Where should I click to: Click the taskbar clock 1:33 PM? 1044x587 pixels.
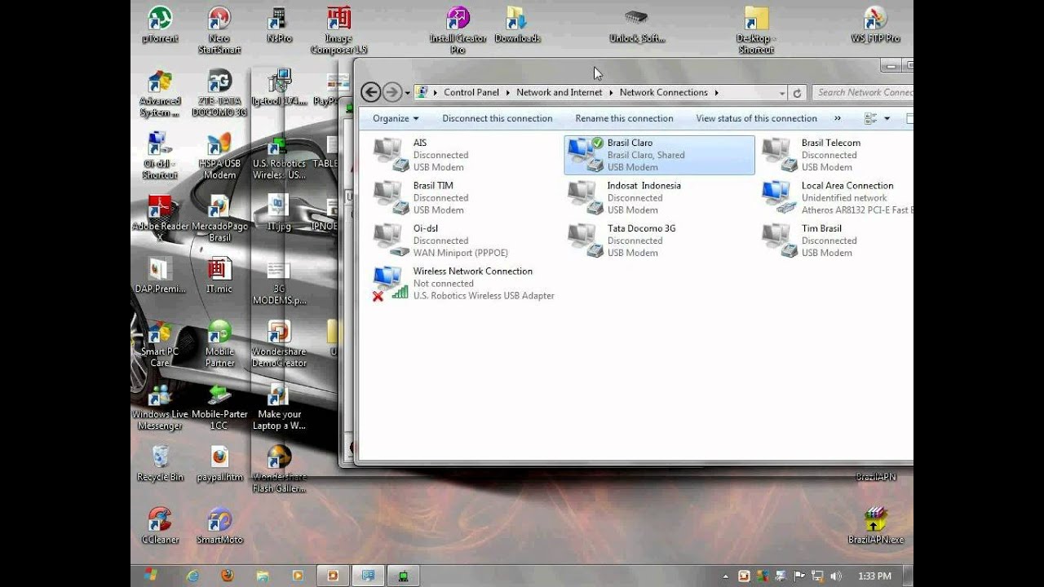pos(874,576)
